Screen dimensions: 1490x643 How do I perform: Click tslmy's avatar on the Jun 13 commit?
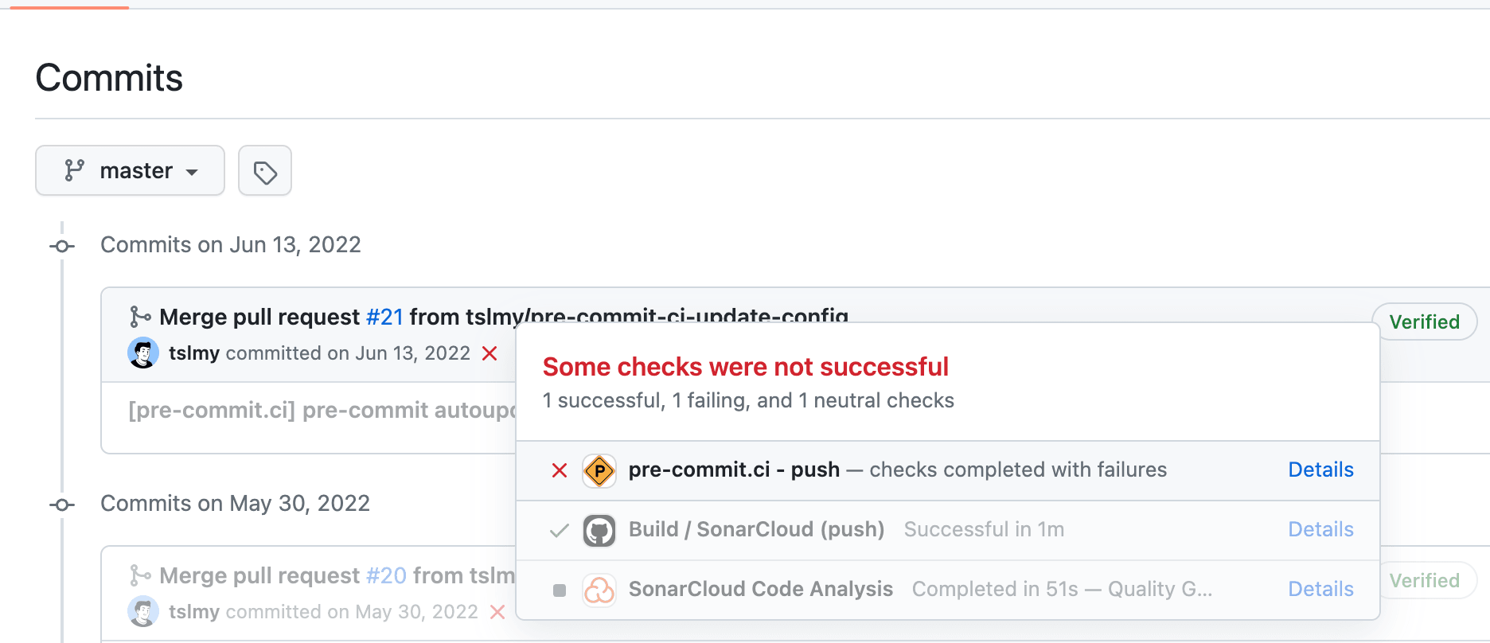click(143, 353)
